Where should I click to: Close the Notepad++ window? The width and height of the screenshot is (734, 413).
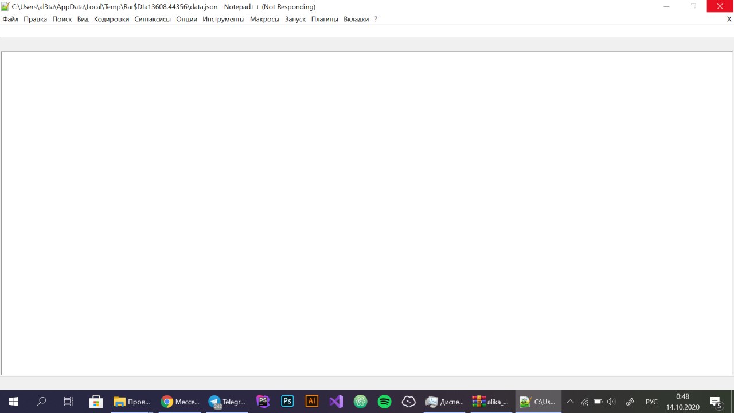coord(720,6)
